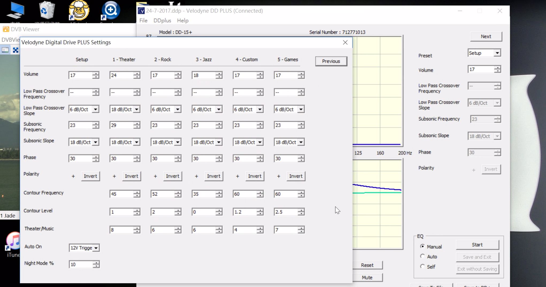This screenshot has height=287, width=546.
Task: Click Jazz Volume field showing 18
Action: click(204, 75)
